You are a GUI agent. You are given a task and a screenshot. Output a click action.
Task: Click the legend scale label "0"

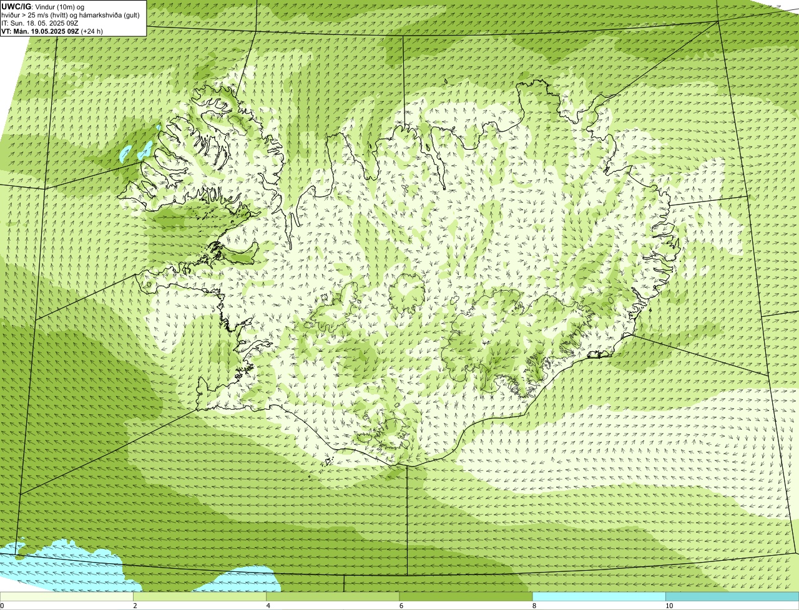pos(2,606)
